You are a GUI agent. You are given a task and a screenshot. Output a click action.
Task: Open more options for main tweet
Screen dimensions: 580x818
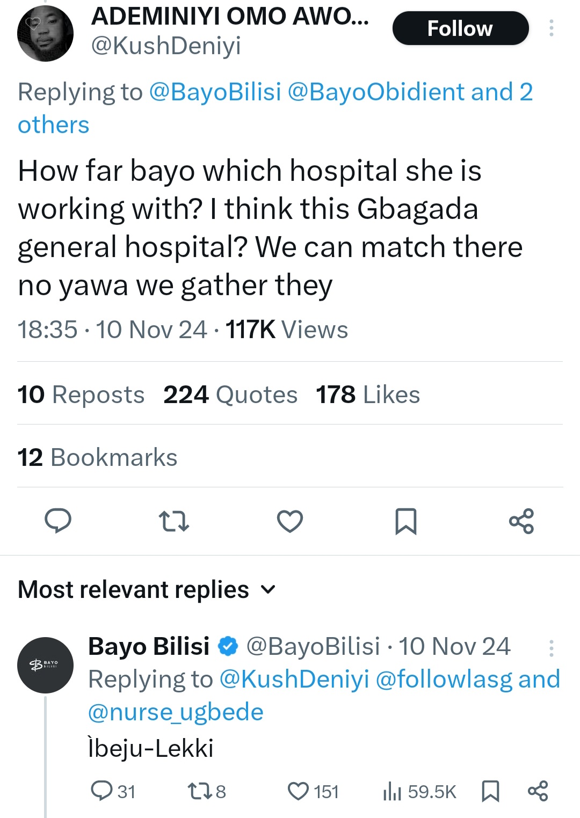[x=551, y=28]
